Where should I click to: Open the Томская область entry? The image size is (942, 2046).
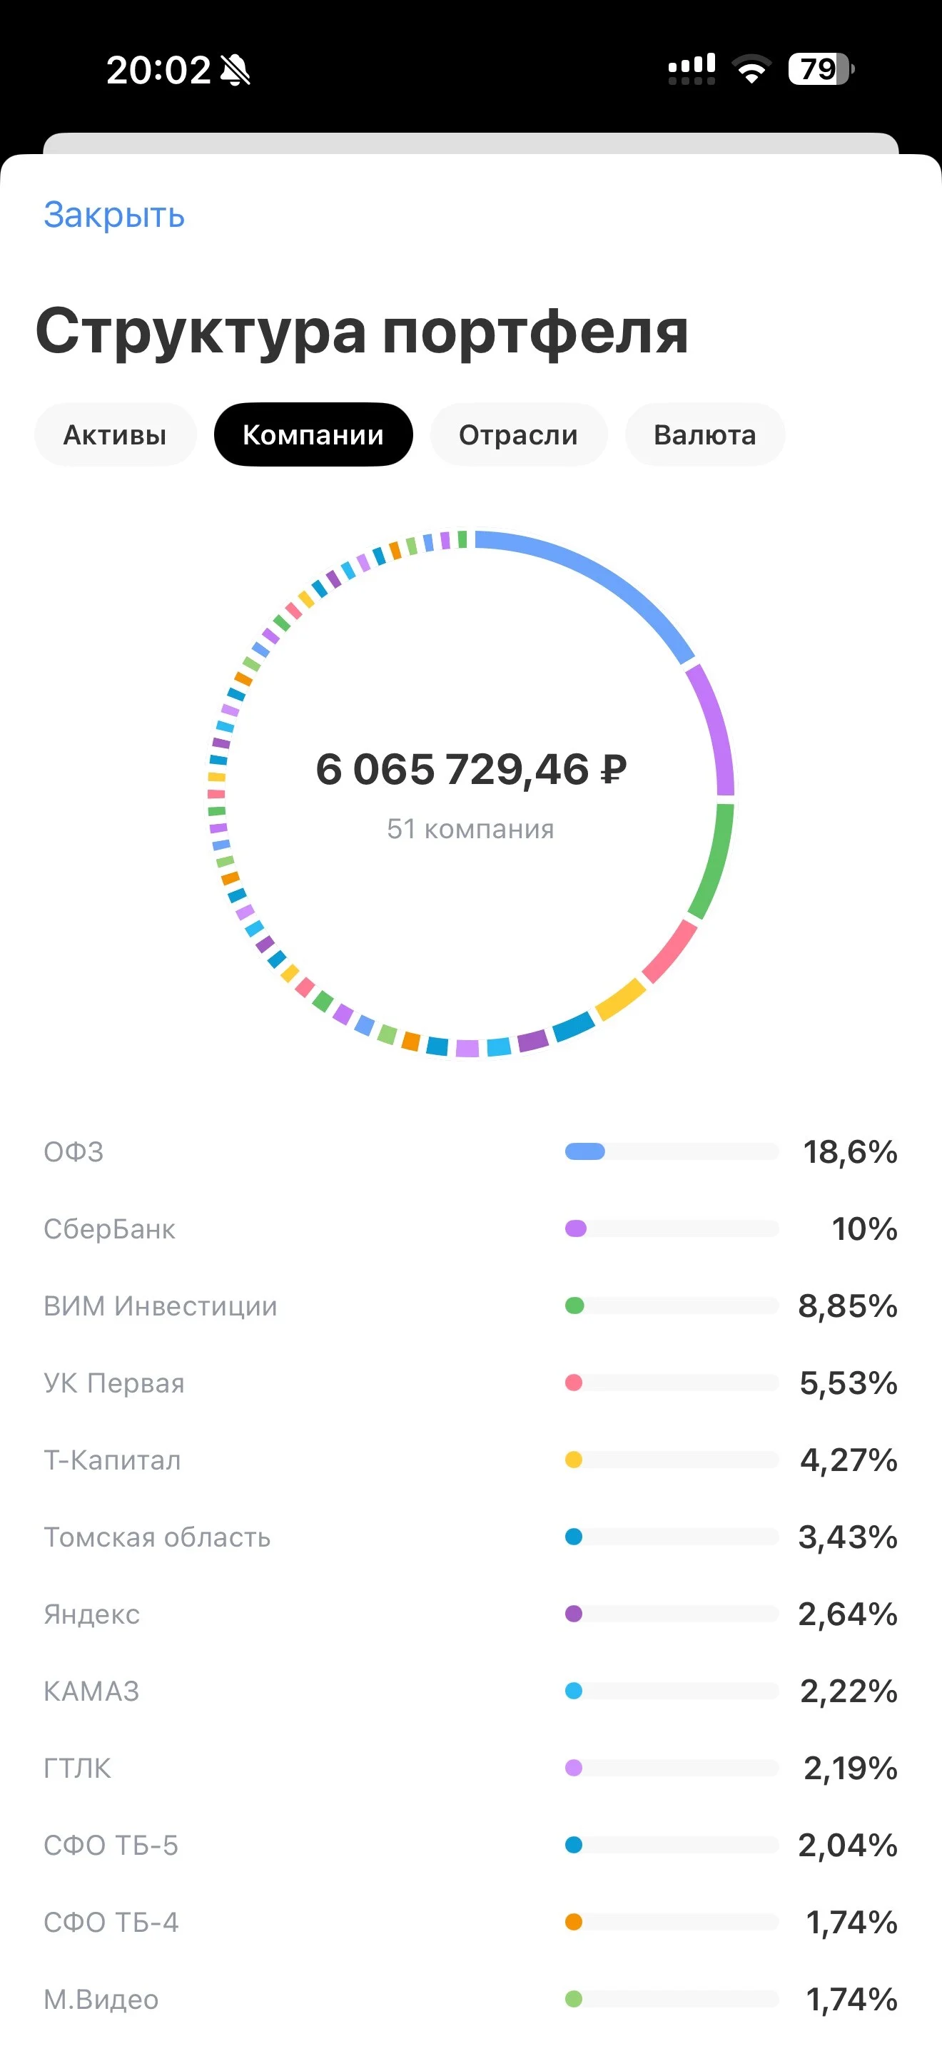471,1537
